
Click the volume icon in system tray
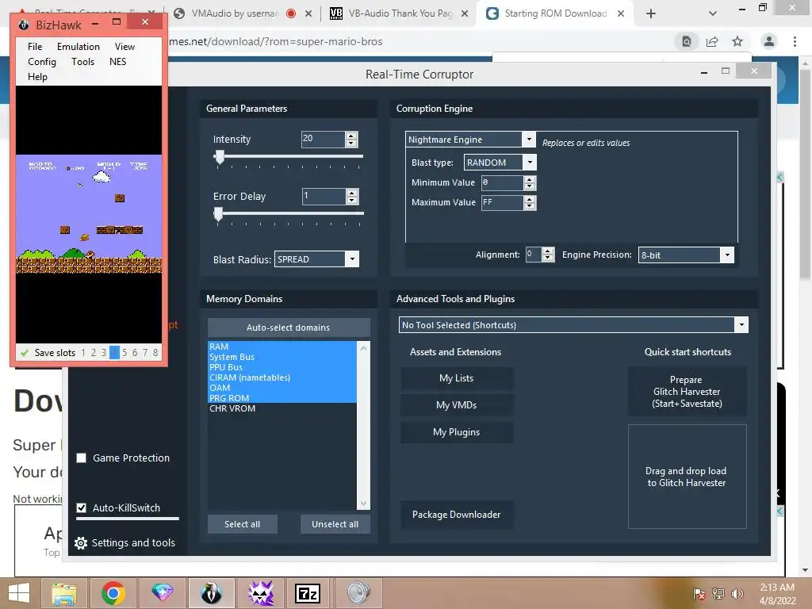click(x=737, y=593)
